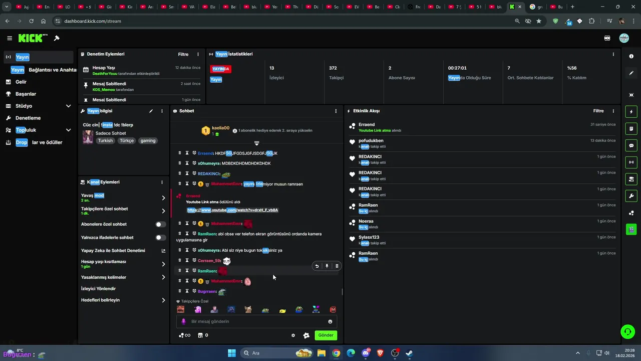Click the info icon in right sidebar

pos(631,57)
